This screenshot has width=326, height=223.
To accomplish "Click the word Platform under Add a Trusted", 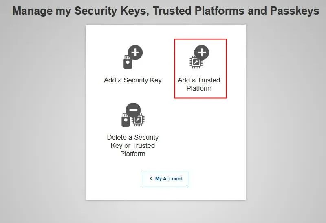I will tap(199, 88).
